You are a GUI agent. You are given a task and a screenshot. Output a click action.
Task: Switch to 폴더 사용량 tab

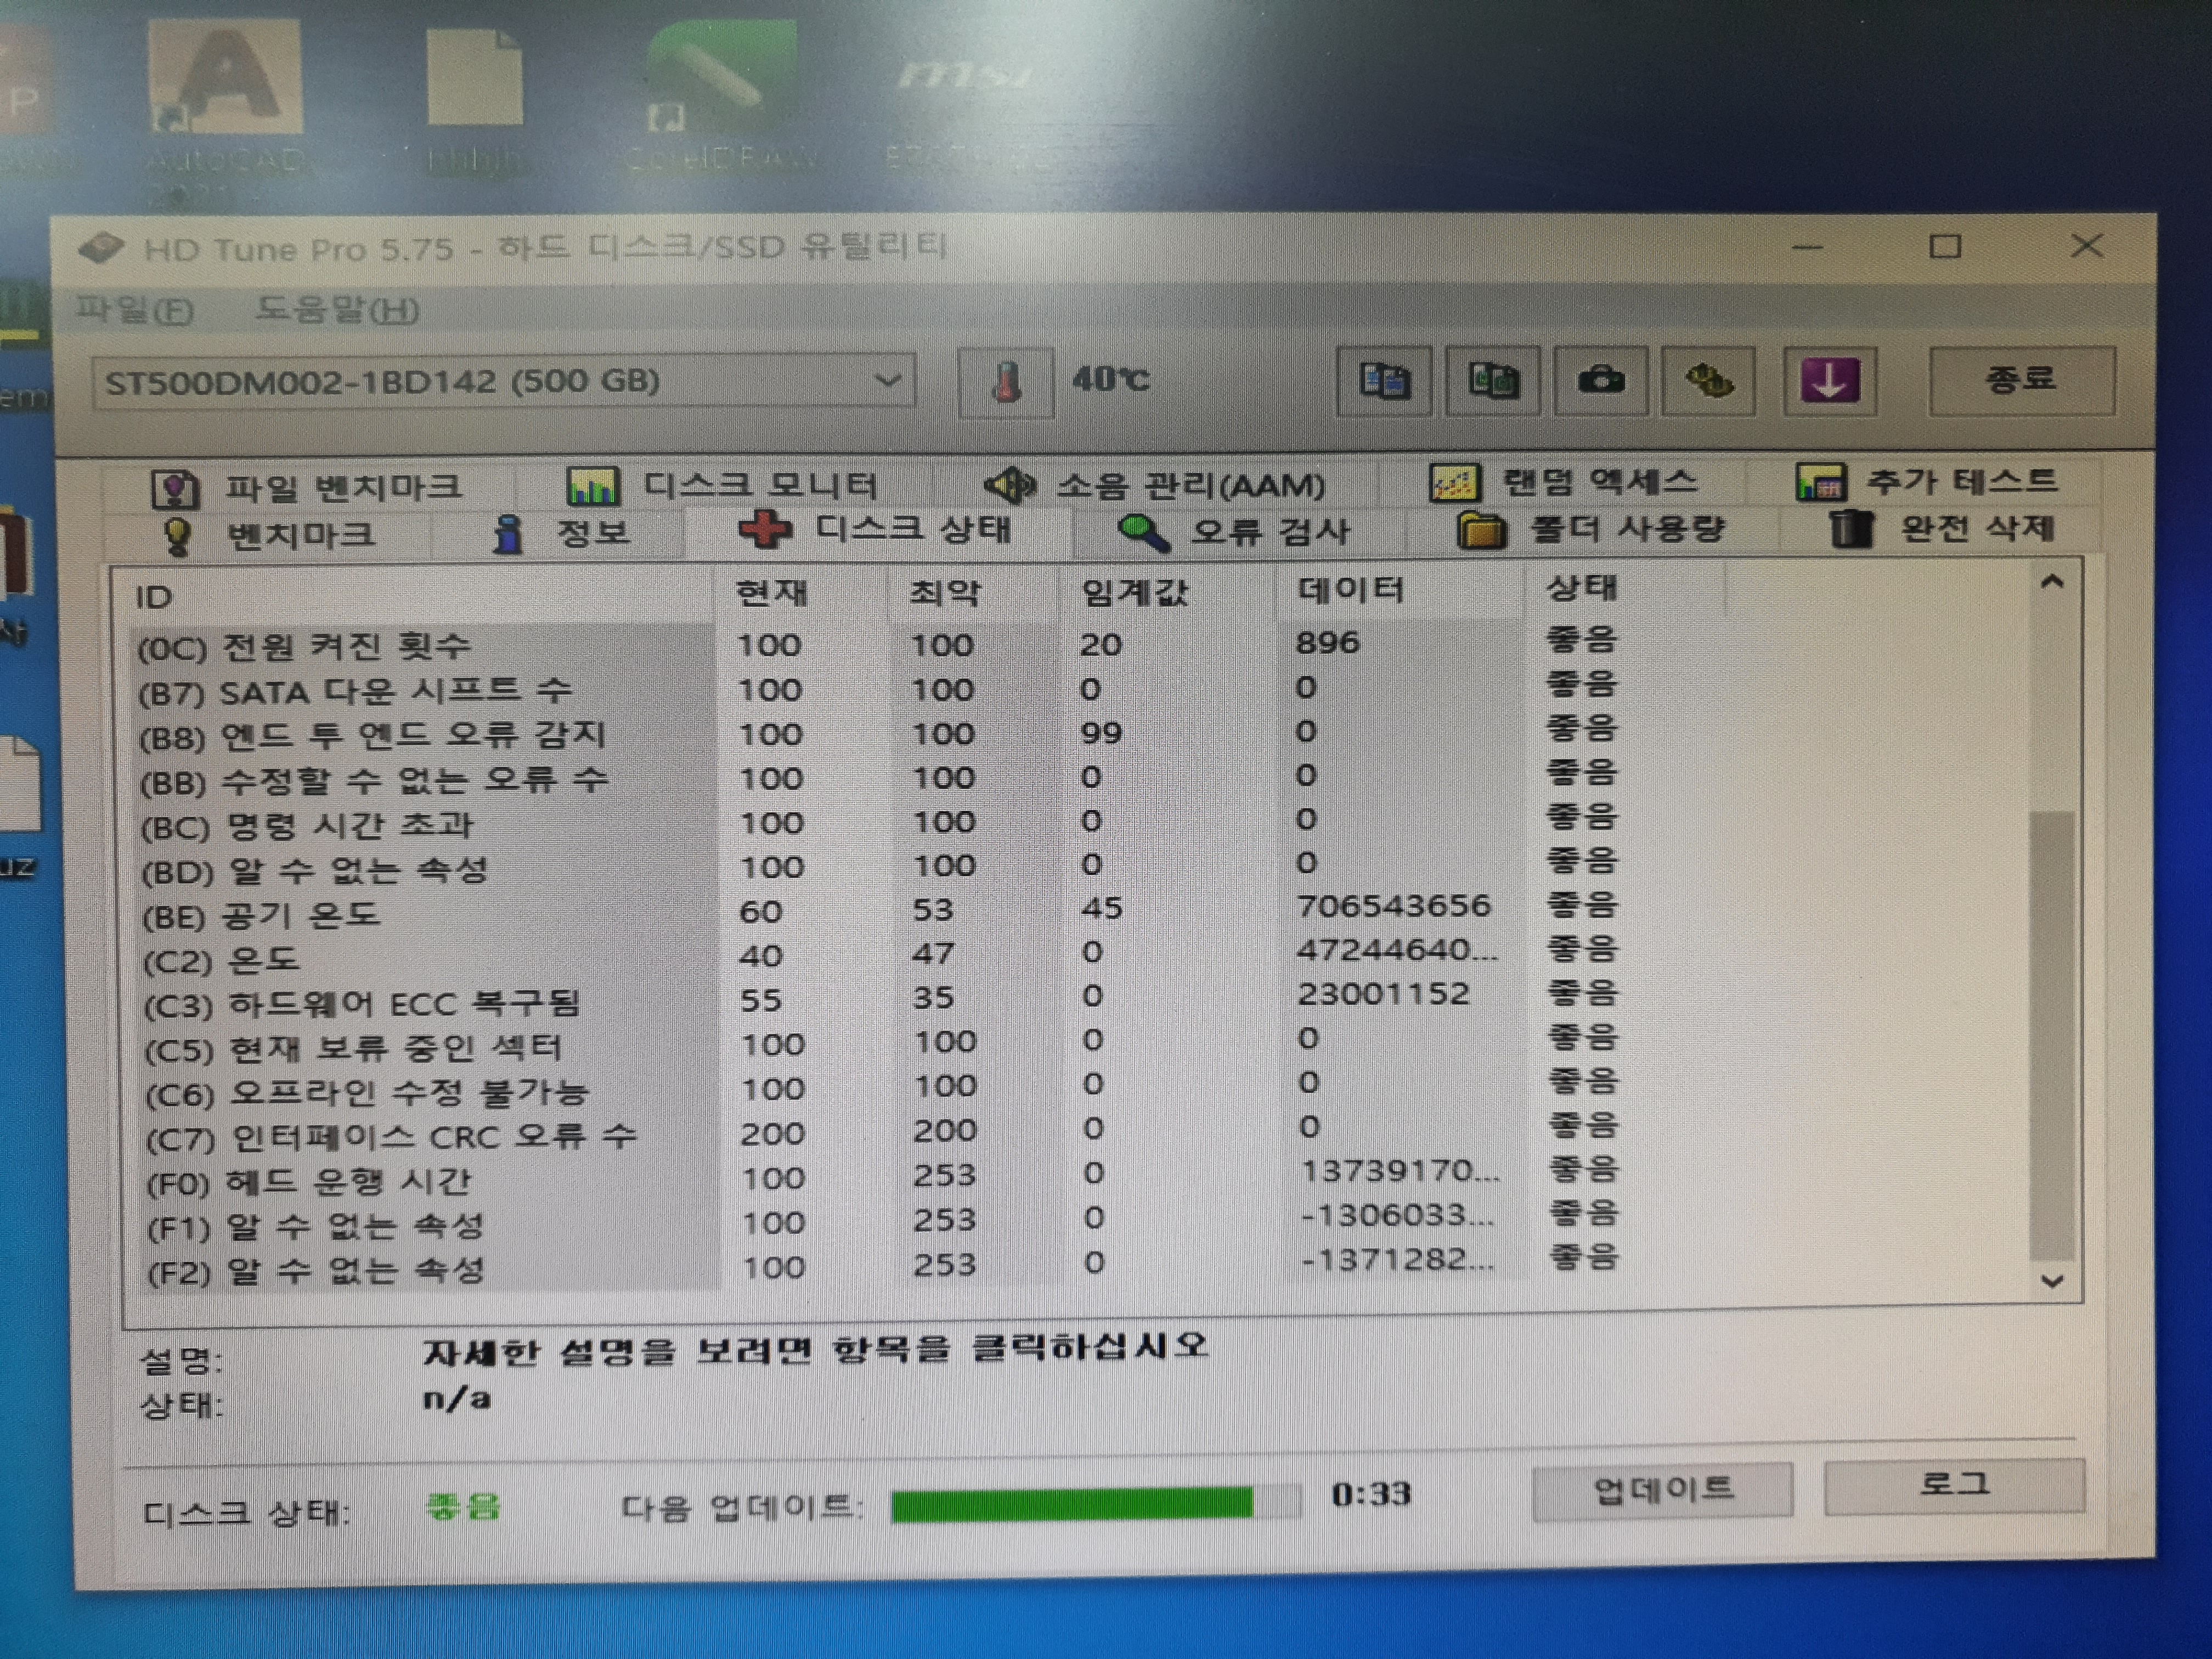pyautogui.click(x=1592, y=529)
